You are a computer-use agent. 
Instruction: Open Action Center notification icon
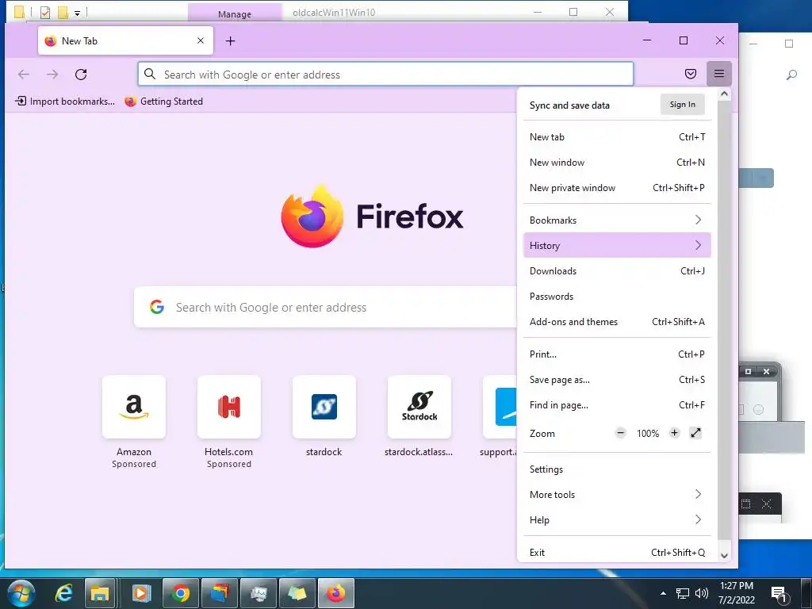pos(779,594)
